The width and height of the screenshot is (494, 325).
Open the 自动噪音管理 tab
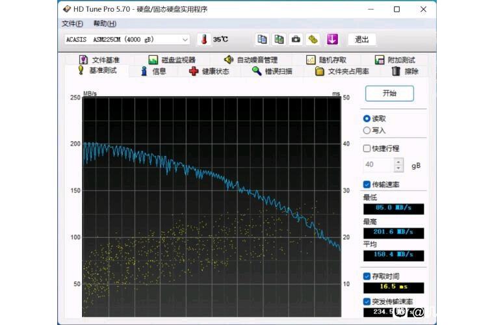251,60
